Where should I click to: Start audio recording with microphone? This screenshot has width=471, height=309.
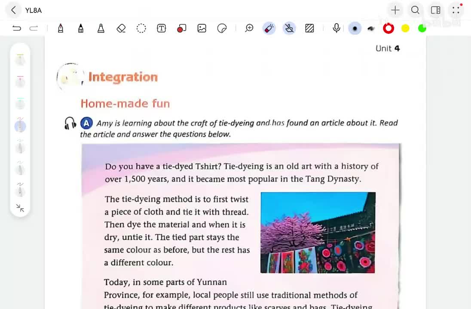click(x=336, y=28)
